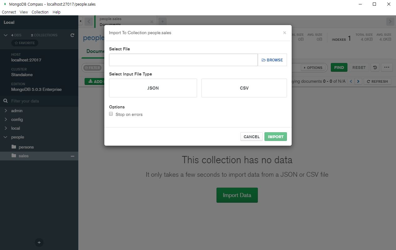Viewport: 396px width, 250px height.
Task: Enable the Stop on errors checkbox
Action: pyautogui.click(x=111, y=114)
